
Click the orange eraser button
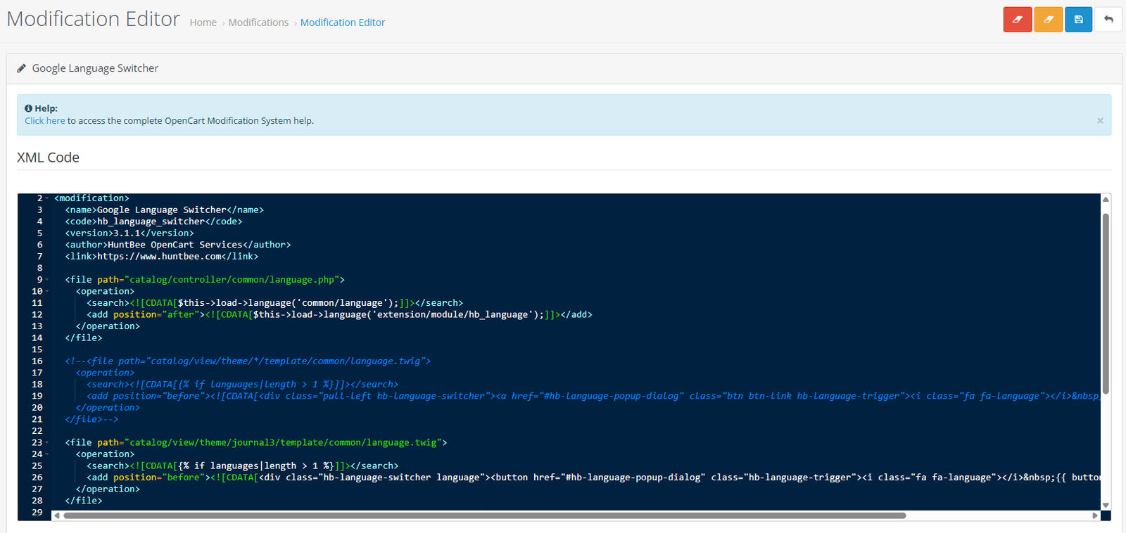pos(1048,20)
